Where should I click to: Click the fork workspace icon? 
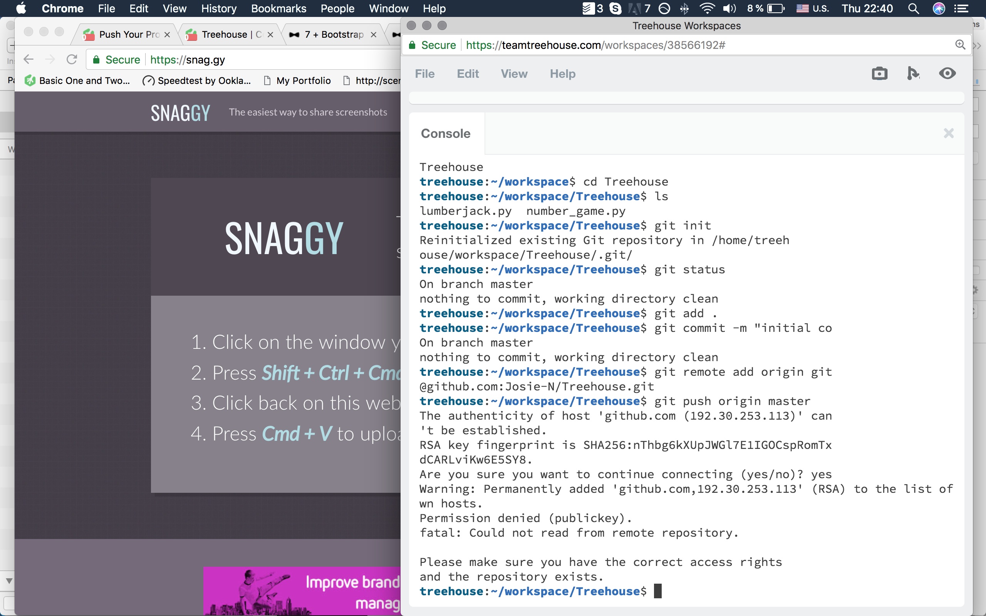pyautogui.click(x=913, y=74)
